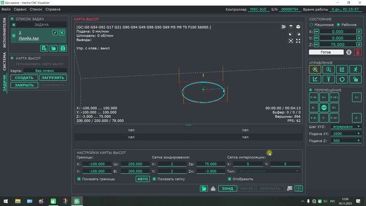366x206 pixels.
Task: Stop jogging with center stop button
Action: coord(324,108)
